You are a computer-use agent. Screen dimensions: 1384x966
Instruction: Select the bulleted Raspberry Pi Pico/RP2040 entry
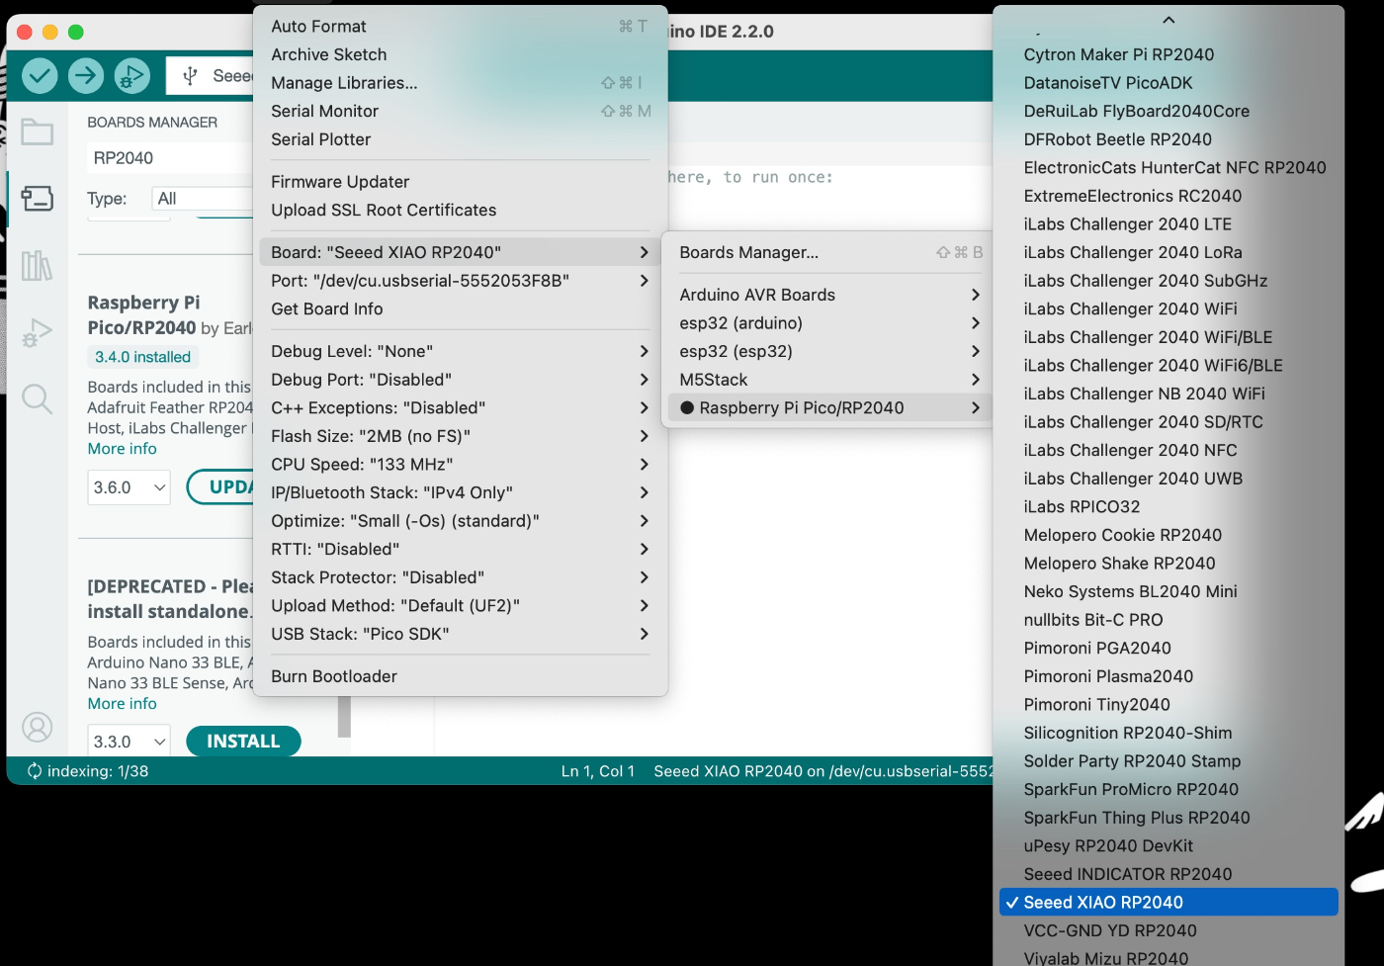827,407
